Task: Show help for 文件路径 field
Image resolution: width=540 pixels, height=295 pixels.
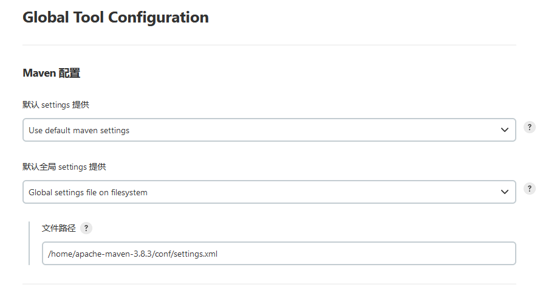Action: click(x=86, y=228)
